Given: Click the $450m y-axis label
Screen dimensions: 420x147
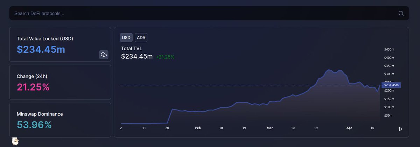Looking at the screenshot, I should pos(389,50).
